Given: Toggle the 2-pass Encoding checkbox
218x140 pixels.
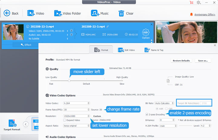Looking at the screenshot, I should point(147,114).
